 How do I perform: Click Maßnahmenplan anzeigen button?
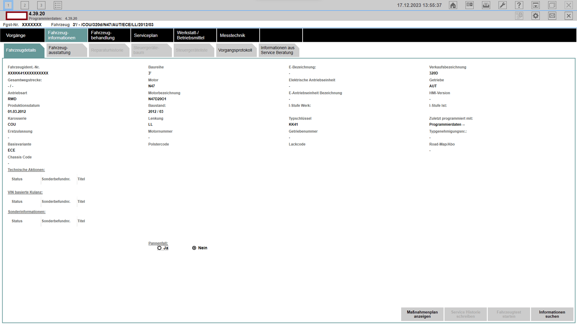coord(422,314)
